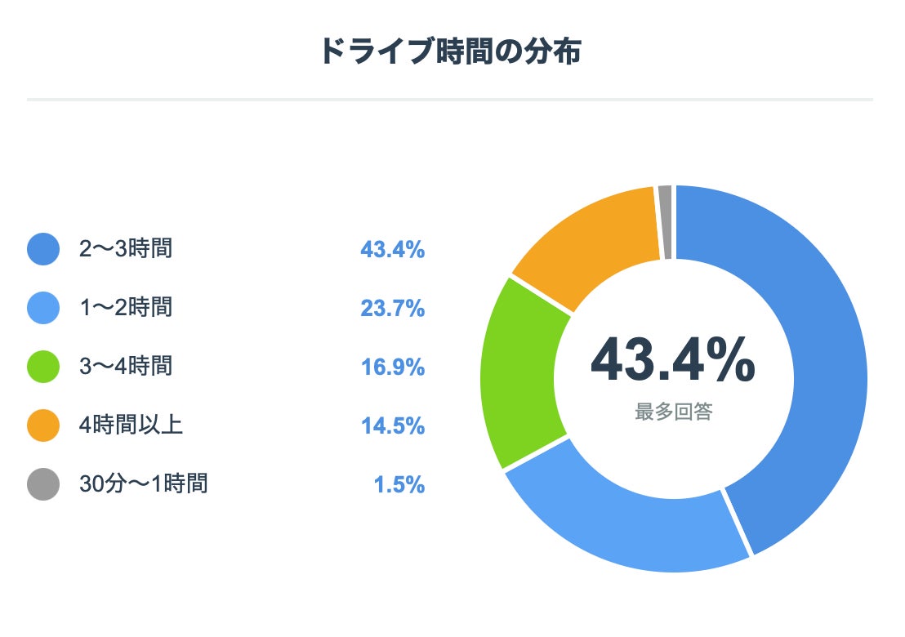Click the 23.7% legend value
The height and width of the screenshot is (637, 905).
tap(392, 308)
